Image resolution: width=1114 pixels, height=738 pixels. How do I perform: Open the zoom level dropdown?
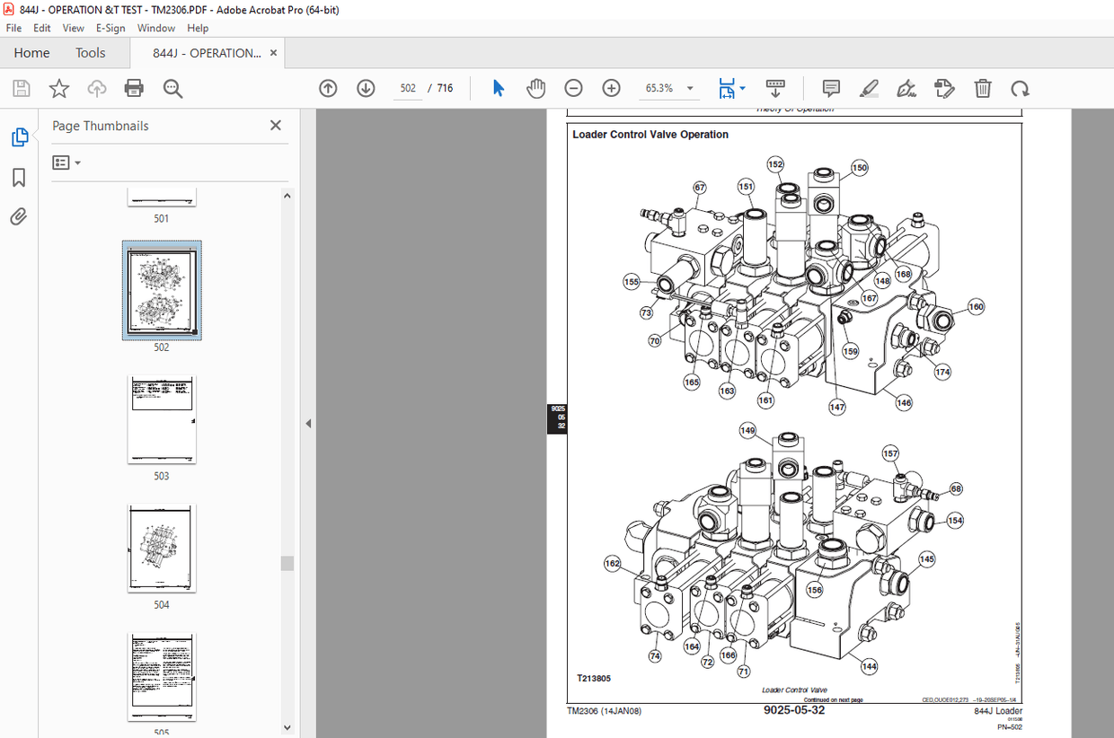[690, 88]
